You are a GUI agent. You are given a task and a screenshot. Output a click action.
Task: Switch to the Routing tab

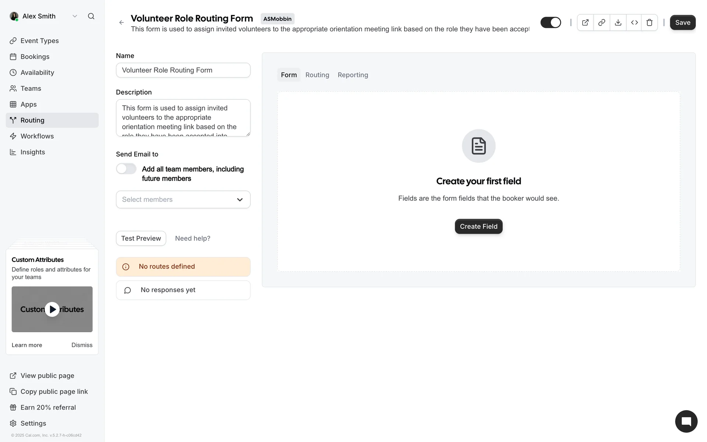[317, 75]
